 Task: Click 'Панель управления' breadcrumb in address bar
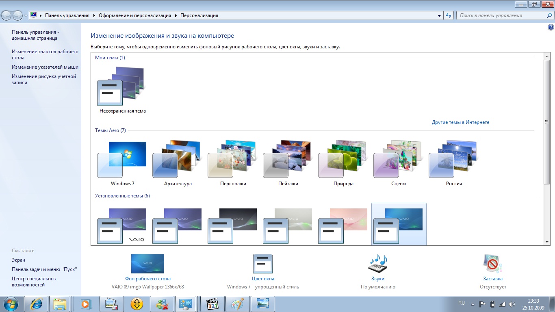coord(67,15)
